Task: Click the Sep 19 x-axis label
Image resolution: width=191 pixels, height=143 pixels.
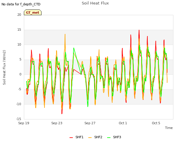Action: click(24, 123)
